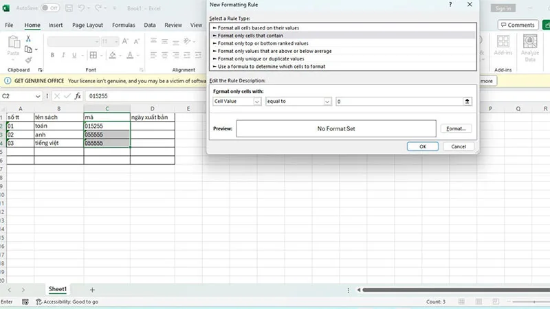Viewport: 550px width, 309px height.
Task: Open Clipboard group dialog launcher
Action: [40, 70]
